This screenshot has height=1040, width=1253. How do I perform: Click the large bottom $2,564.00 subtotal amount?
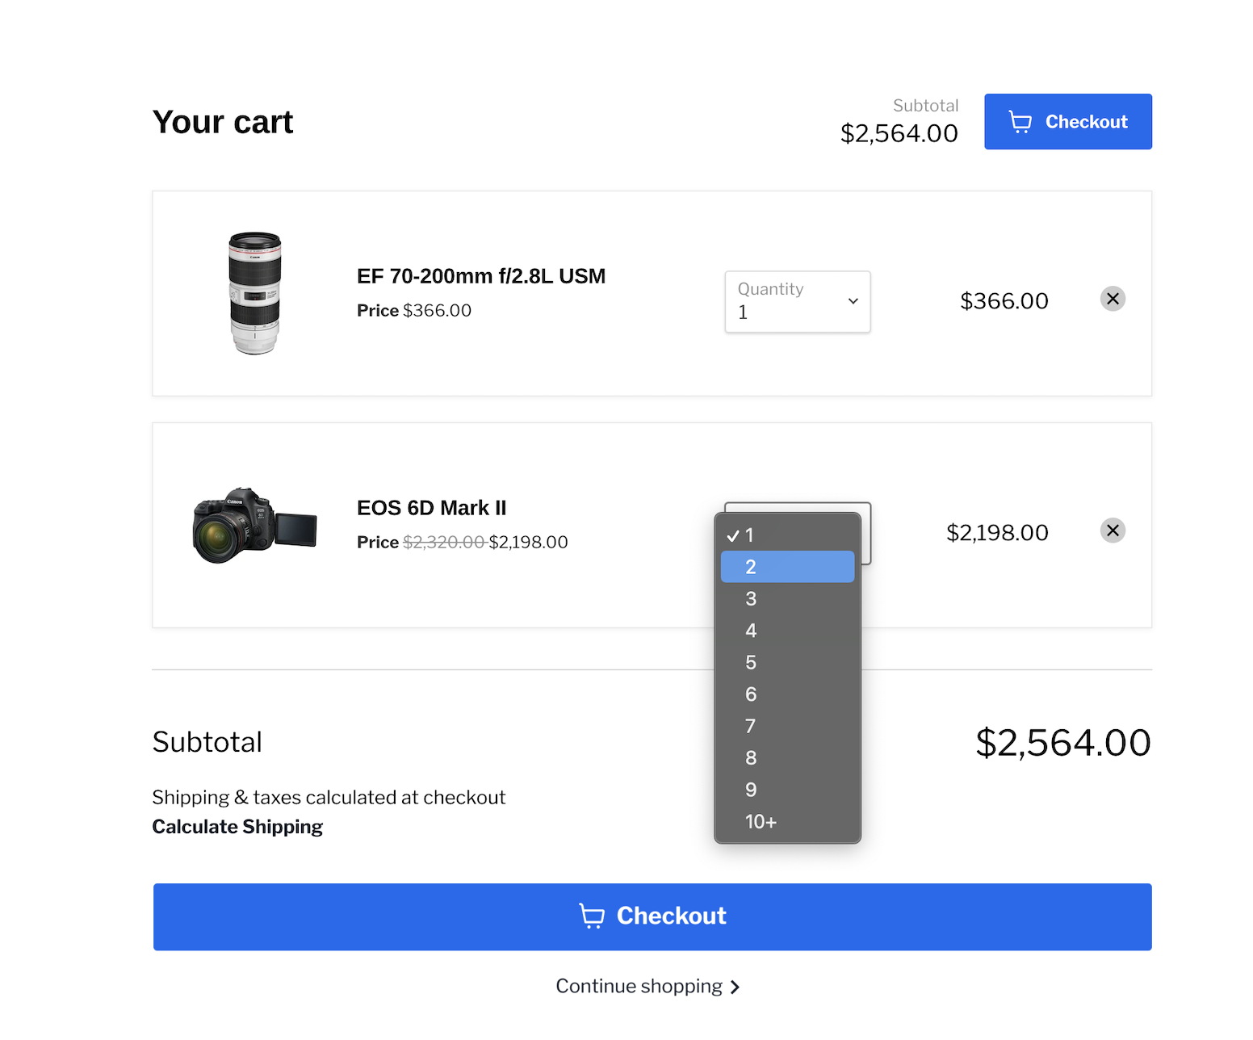click(x=1063, y=743)
